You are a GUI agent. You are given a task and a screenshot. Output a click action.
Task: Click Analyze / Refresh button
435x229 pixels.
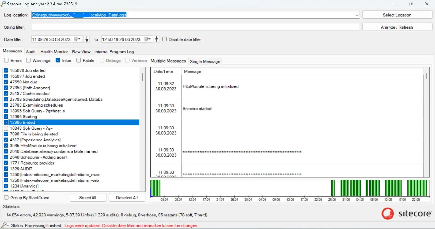pyautogui.click(x=397, y=27)
